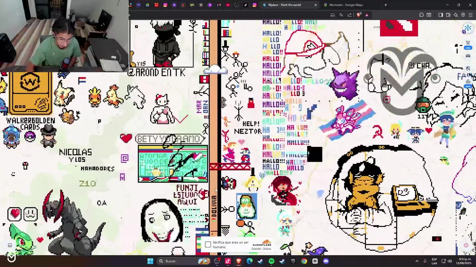Tick the Cloudflare human verification checkbox

click(208, 244)
